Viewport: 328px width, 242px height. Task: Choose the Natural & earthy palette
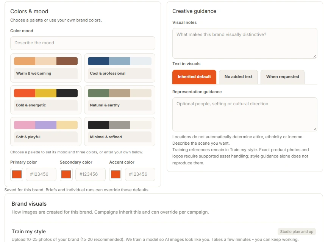(x=120, y=100)
